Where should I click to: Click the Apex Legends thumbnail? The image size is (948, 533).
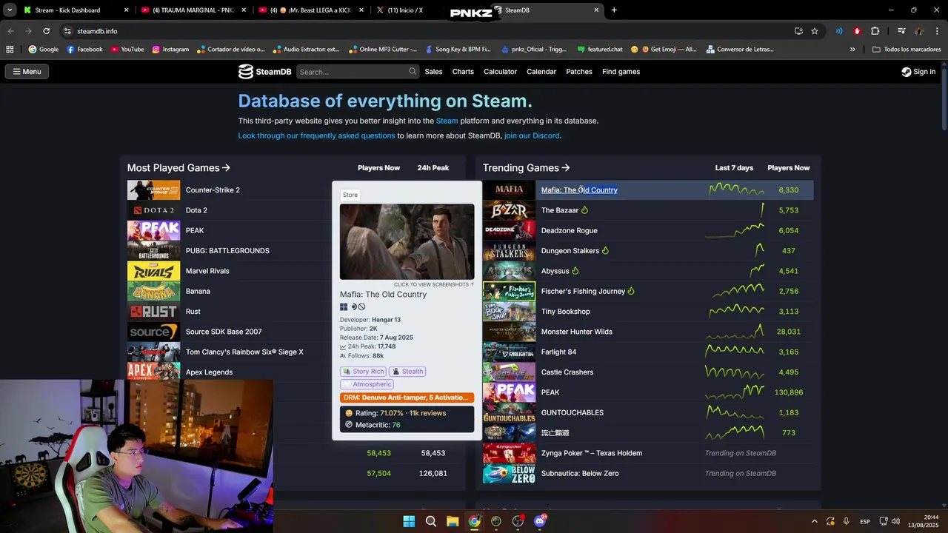(153, 372)
